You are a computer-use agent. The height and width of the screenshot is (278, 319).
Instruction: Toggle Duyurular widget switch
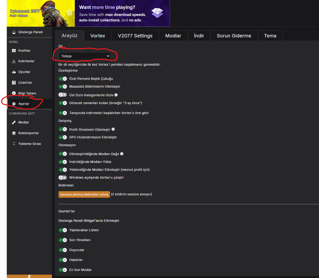pos(63,250)
